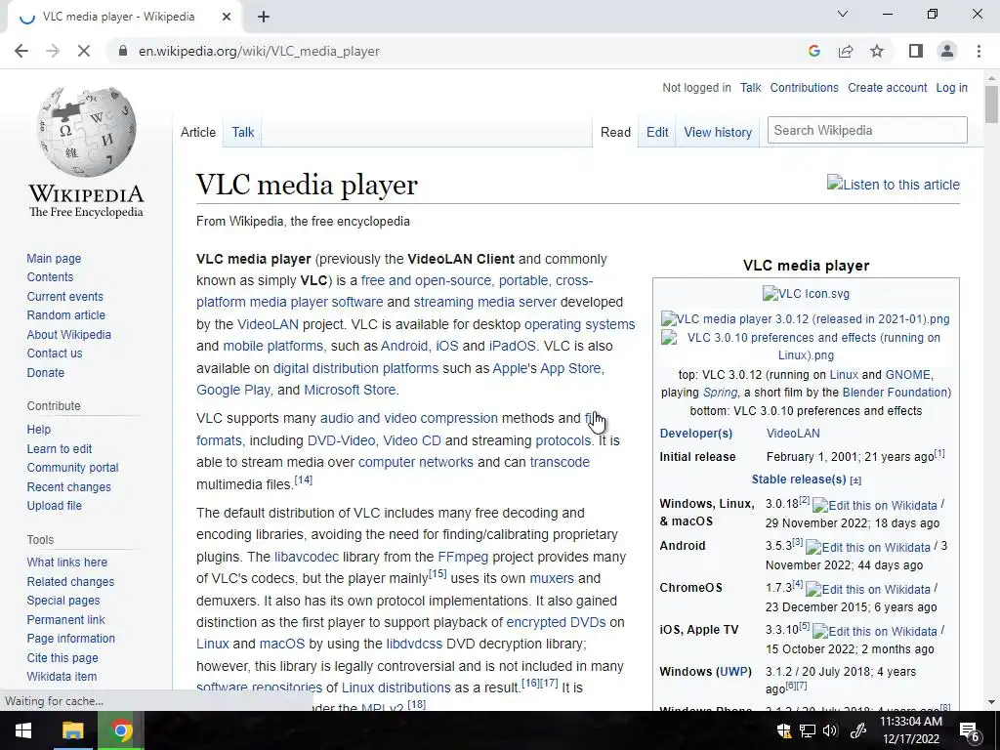Open Cite this page tool

pos(62,657)
